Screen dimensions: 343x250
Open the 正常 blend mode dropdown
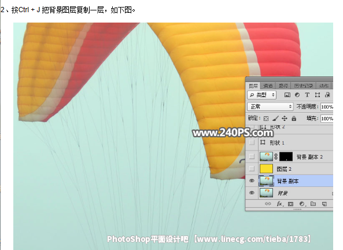(270, 106)
